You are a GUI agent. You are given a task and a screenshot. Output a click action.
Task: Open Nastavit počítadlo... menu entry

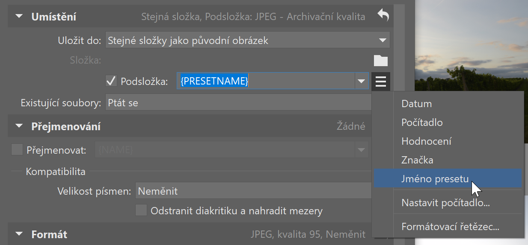(448, 203)
